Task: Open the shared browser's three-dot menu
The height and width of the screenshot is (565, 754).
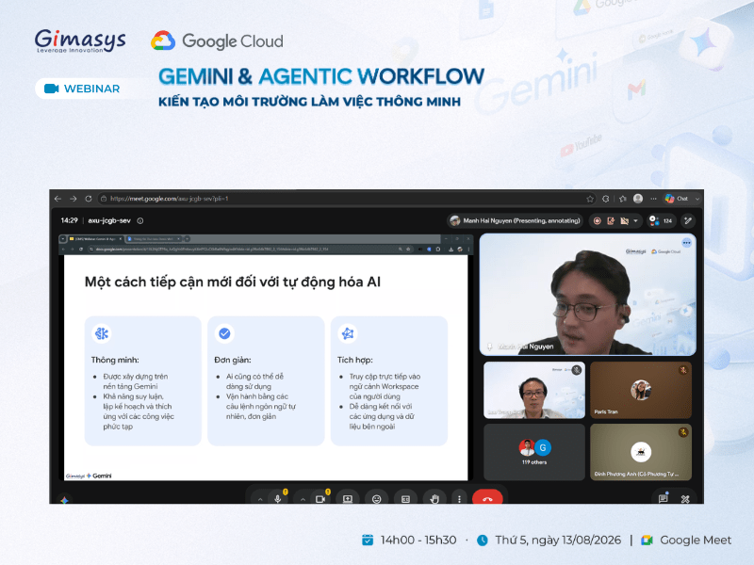Action: coord(468,250)
